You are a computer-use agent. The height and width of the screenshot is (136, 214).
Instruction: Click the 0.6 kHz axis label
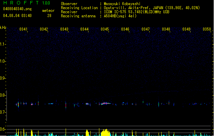[3, 129]
